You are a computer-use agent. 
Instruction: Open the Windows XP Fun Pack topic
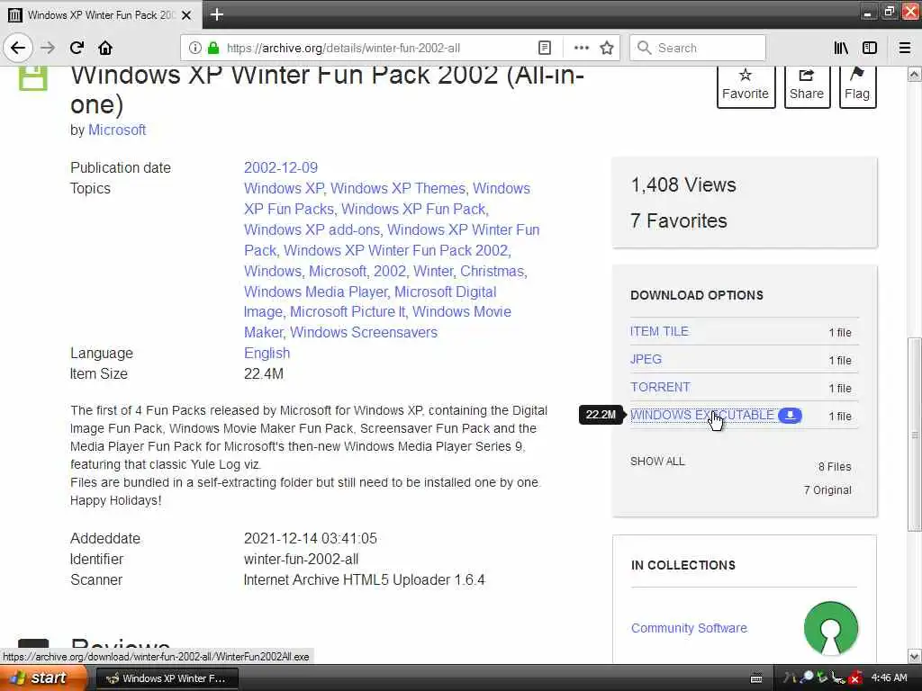coord(414,209)
